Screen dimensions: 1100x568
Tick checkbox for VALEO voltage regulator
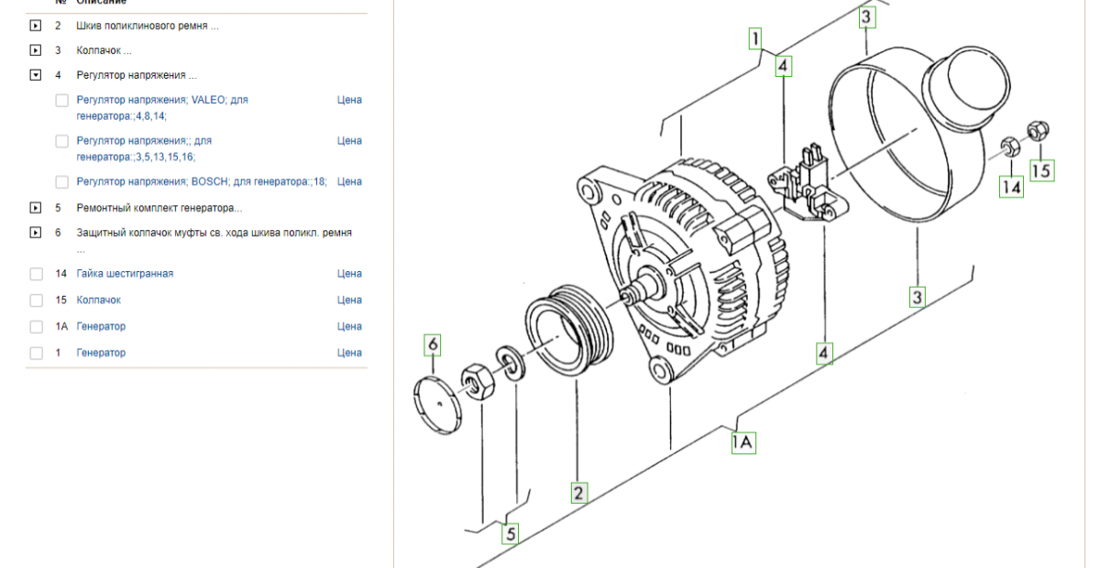pyautogui.click(x=62, y=100)
